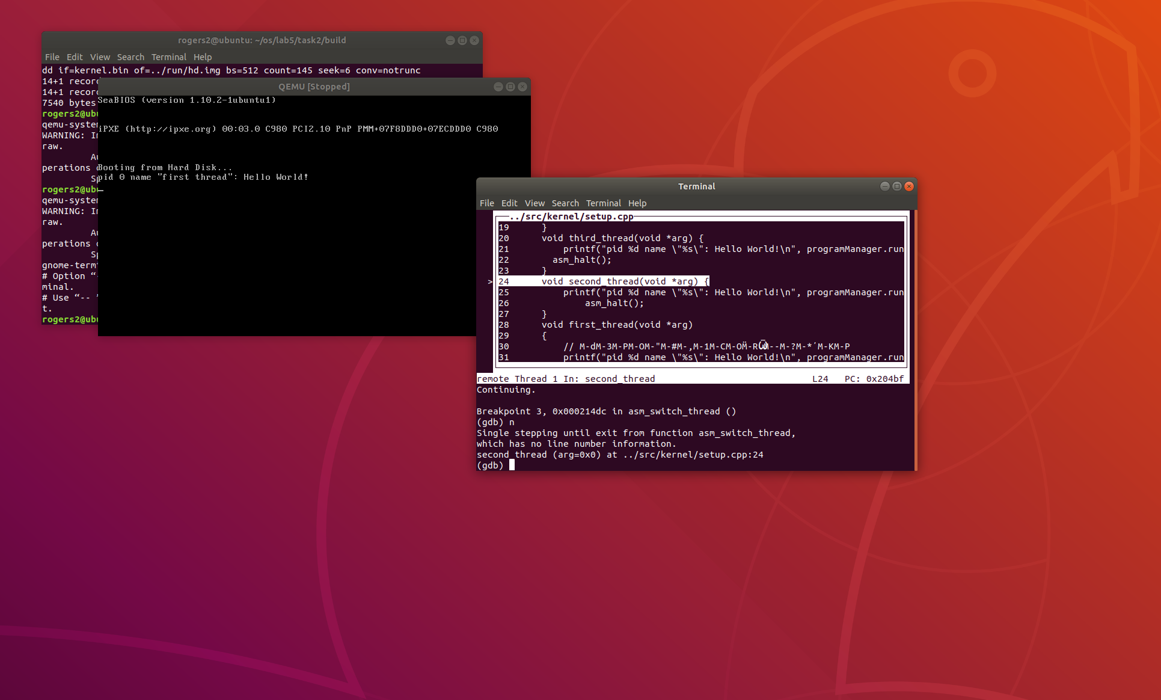Open Terminal menu in GDB Terminal window
1161x700 pixels.
click(x=603, y=203)
